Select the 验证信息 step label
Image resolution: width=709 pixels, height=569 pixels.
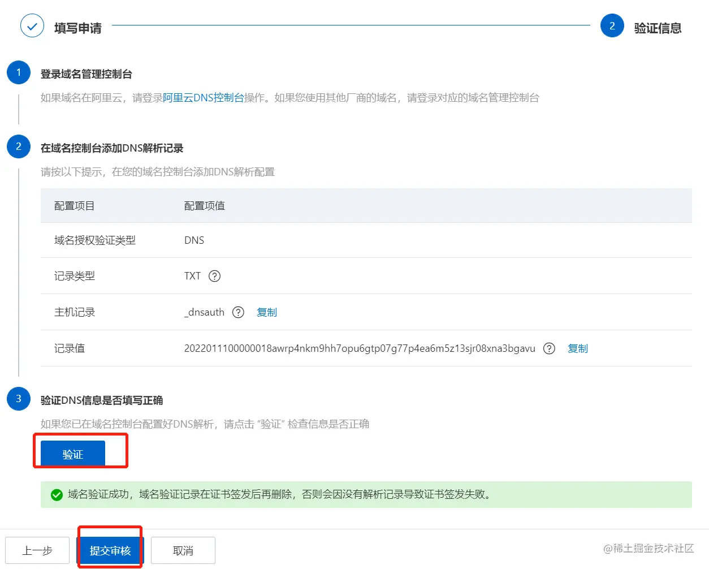tap(658, 28)
